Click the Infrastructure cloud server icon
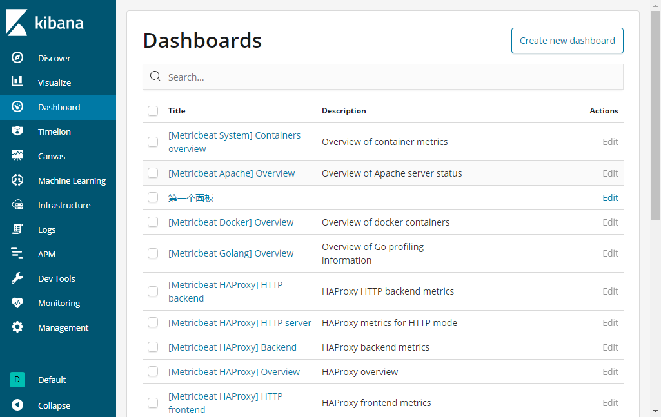This screenshot has width=661, height=417. click(x=17, y=205)
